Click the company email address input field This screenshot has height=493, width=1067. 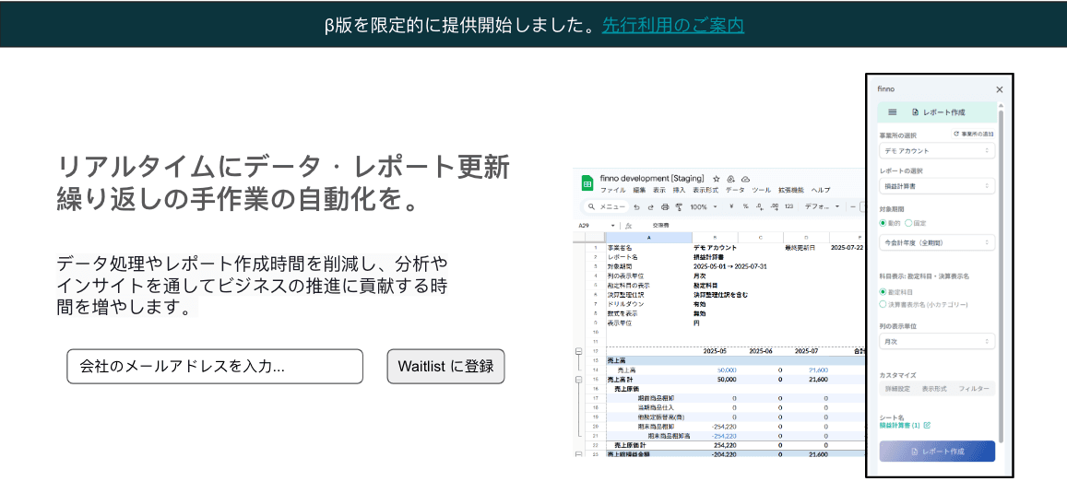[x=215, y=366]
